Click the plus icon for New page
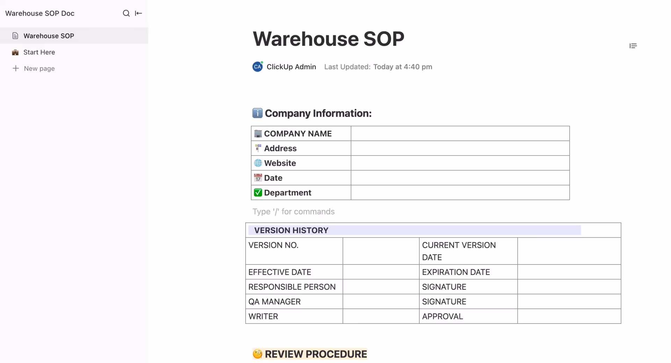The image size is (671, 363). pyautogui.click(x=16, y=68)
